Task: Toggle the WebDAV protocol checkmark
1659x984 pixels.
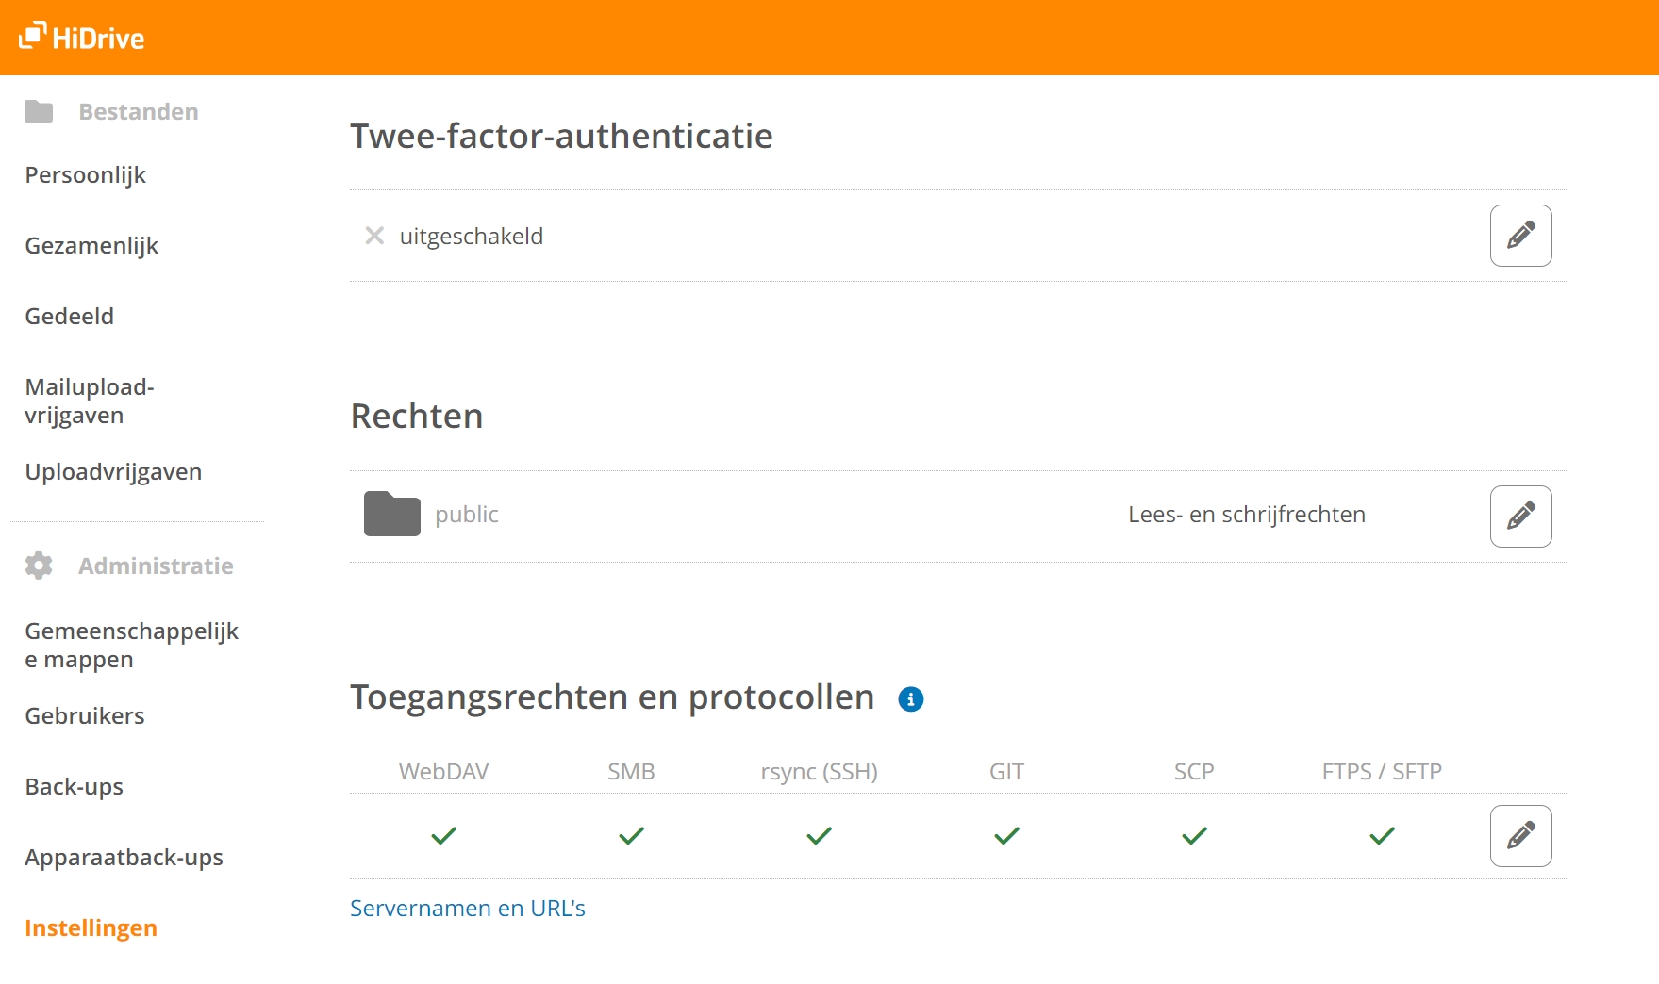Action: tap(442, 835)
